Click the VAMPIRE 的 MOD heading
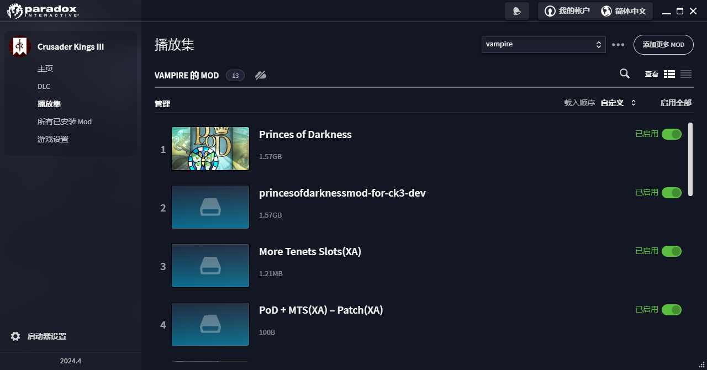Viewport: 707px width, 370px height. coord(187,76)
